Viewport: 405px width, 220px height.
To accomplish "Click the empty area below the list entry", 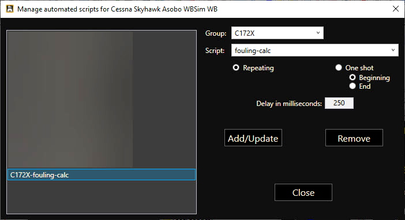I will click(102, 196).
